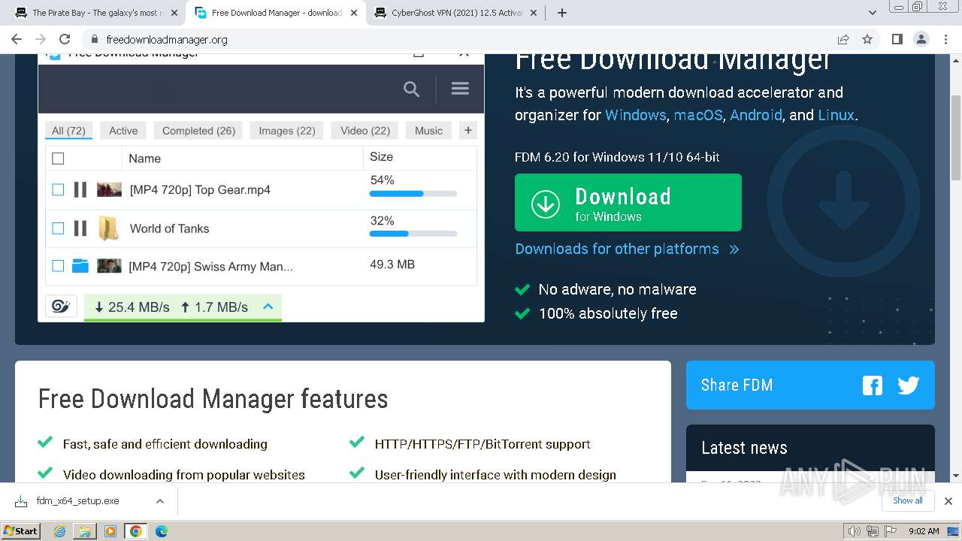Click the fdm_x64_setup.exe downloaded file

78,501
